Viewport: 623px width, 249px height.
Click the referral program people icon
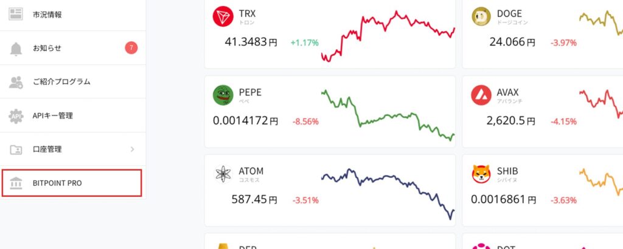click(16, 82)
